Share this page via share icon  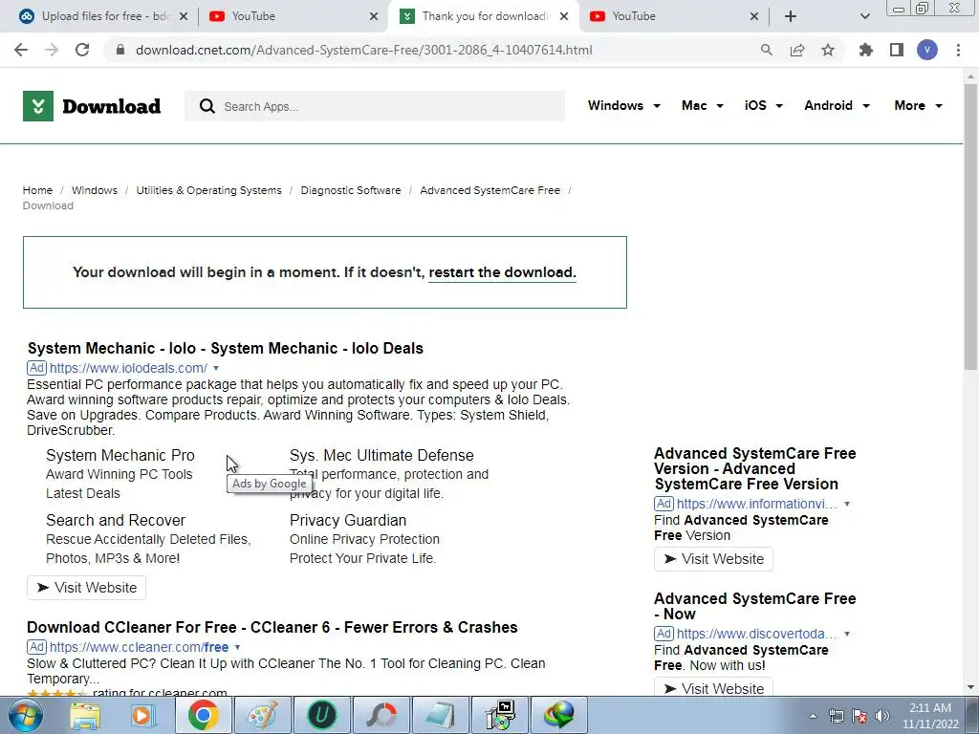pos(797,50)
